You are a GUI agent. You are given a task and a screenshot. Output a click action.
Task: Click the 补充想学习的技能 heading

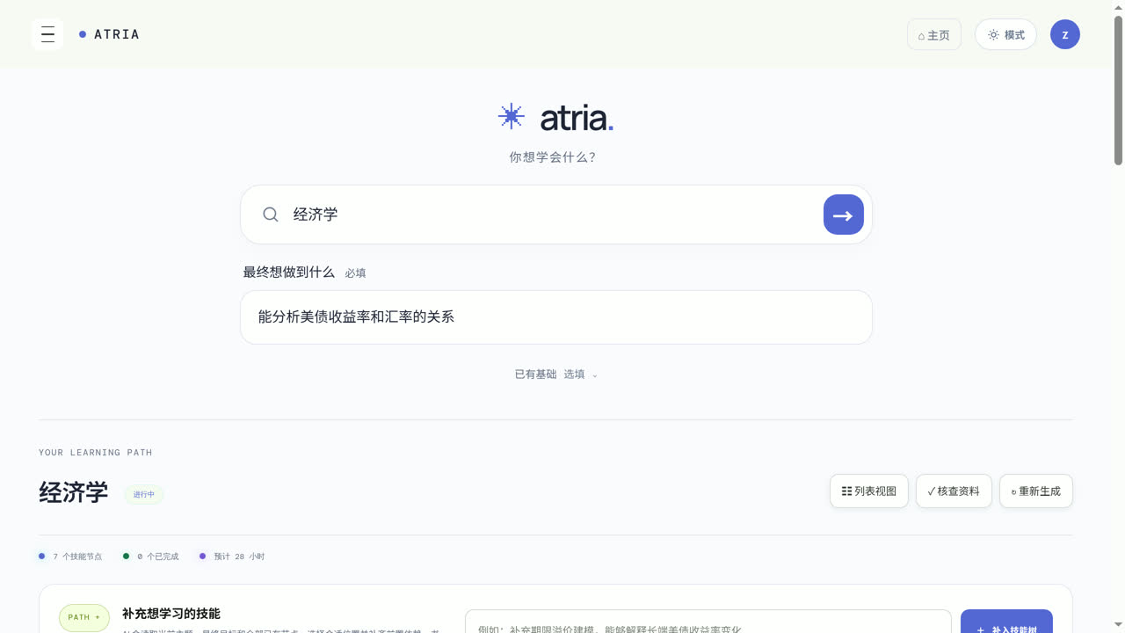(x=171, y=614)
